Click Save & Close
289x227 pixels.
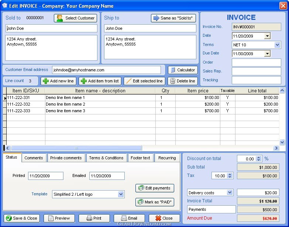(x=22, y=218)
